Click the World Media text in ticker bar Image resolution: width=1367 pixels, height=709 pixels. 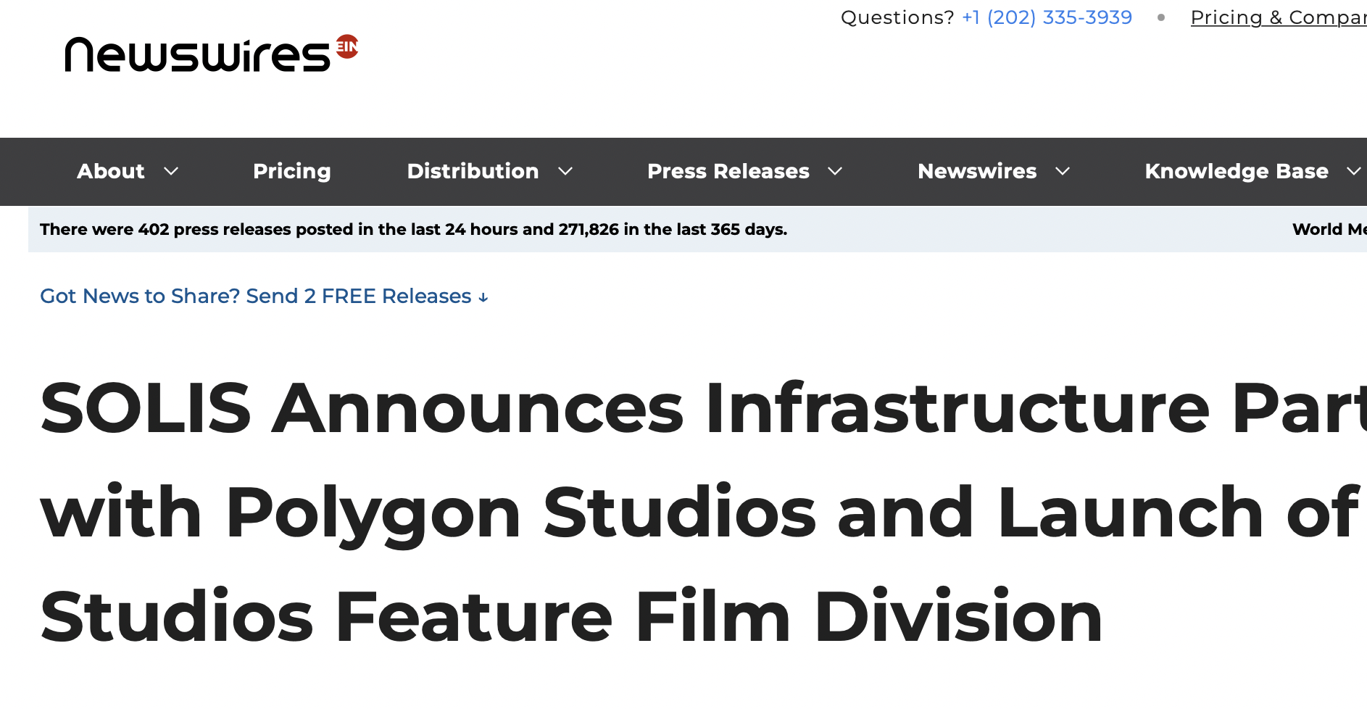click(1329, 229)
